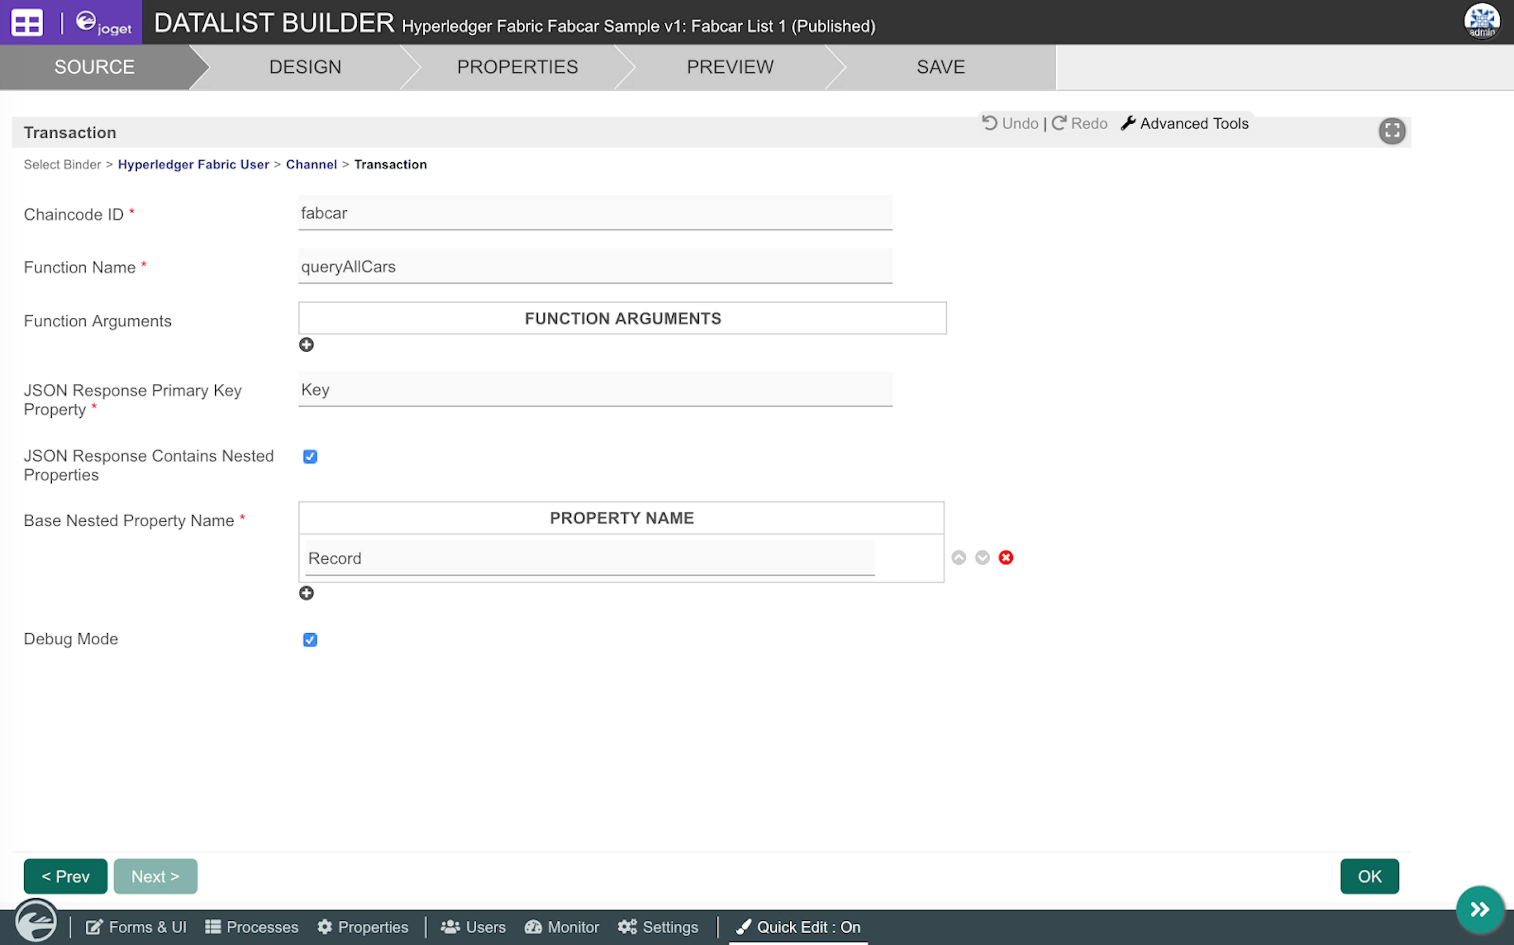Open the admin user avatar menu
The width and height of the screenshot is (1514, 945).
(x=1482, y=21)
